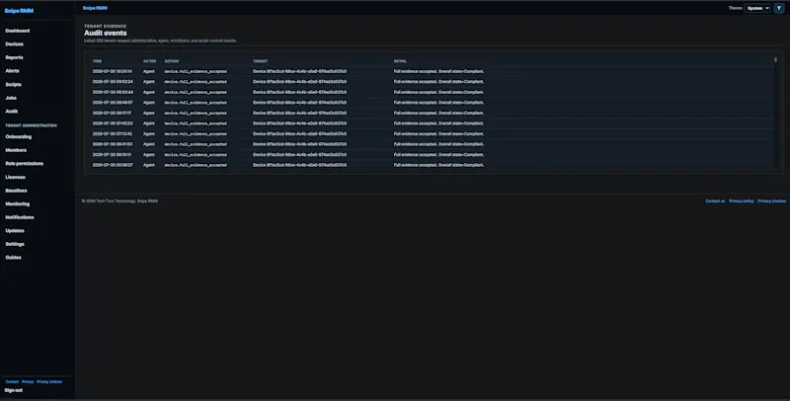
Task: Click the Agent actor in the 08:48:57 row
Action: coord(149,103)
